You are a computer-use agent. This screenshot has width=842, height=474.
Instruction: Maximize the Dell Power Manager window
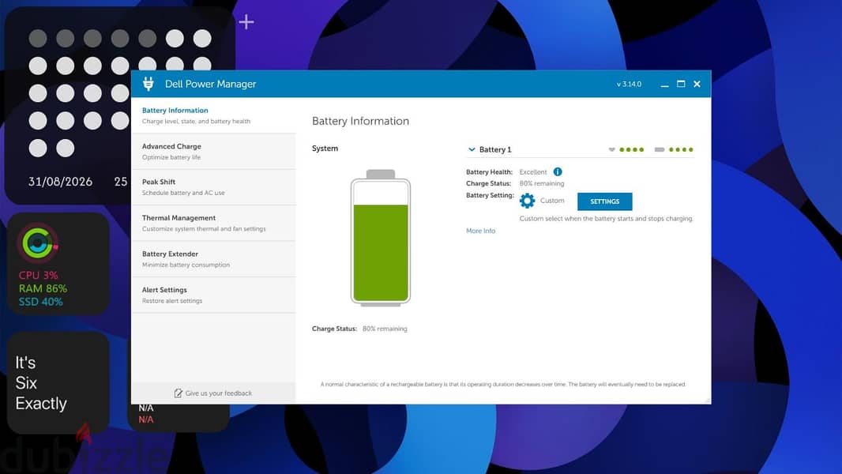click(x=681, y=85)
